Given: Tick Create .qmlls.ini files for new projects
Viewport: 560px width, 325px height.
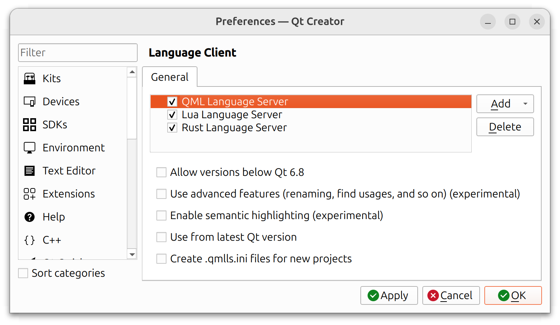Looking at the screenshot, I should tap(161, 259).
